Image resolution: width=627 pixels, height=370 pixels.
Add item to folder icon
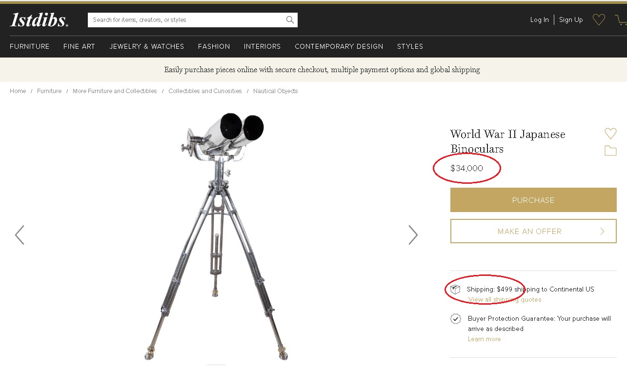point(610,151)
